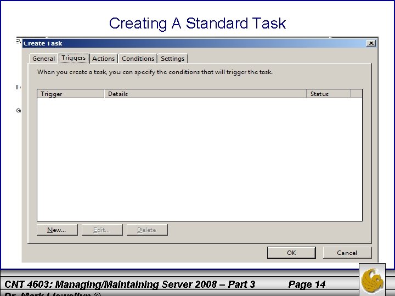Click the New... button
Viewport: 395px width, 296px height.
click(57, 230)
